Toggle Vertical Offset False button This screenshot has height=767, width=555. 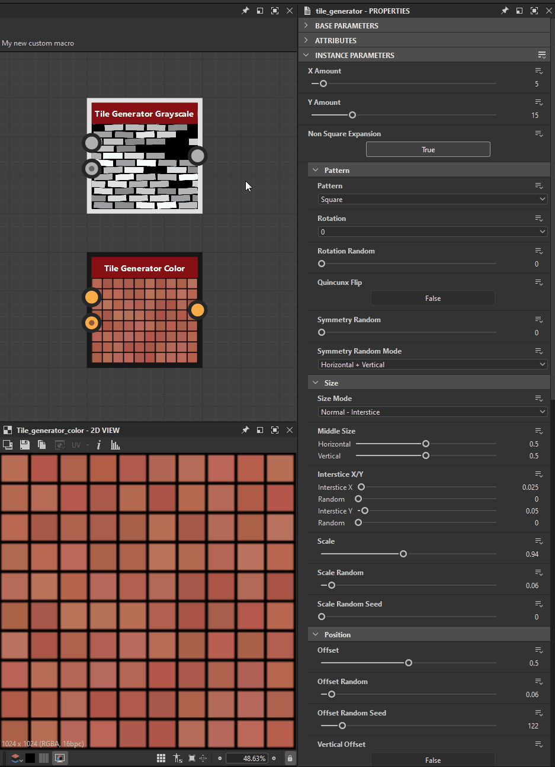432,760
